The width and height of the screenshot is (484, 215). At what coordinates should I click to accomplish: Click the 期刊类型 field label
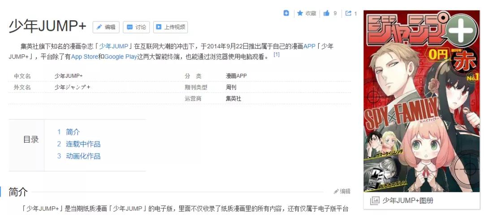tap(196, 88)
